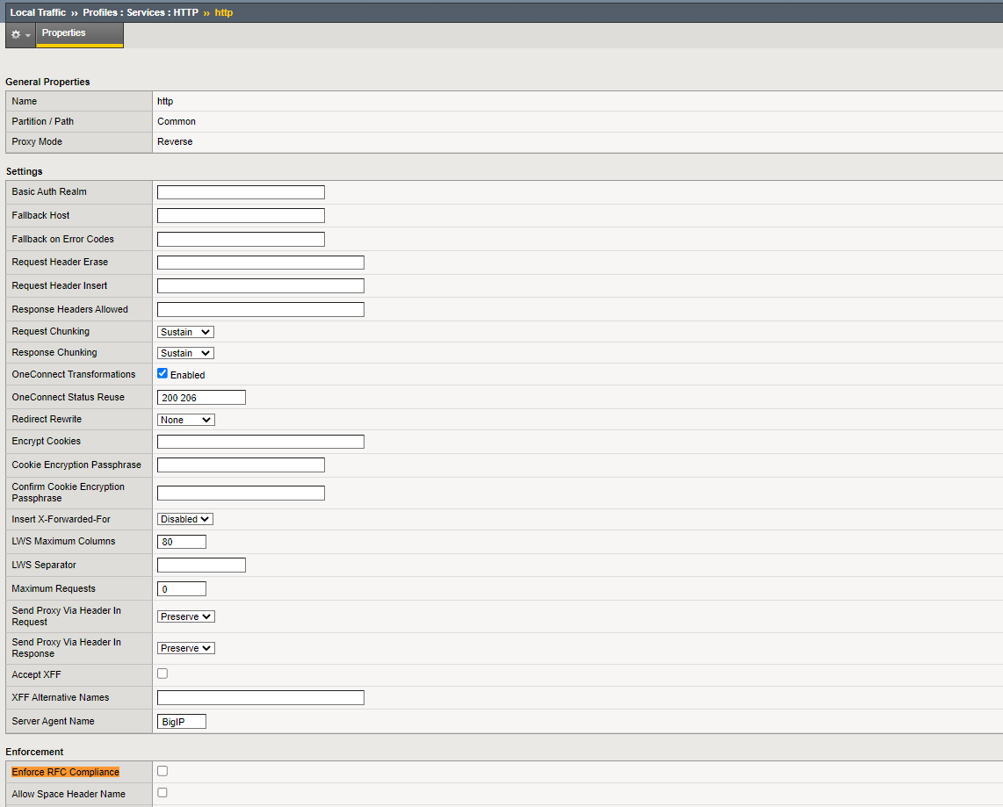The height and width of the screenshot is (807, 1003).
Task: Click the Server Agent Name field
Action: coord(182,722)
